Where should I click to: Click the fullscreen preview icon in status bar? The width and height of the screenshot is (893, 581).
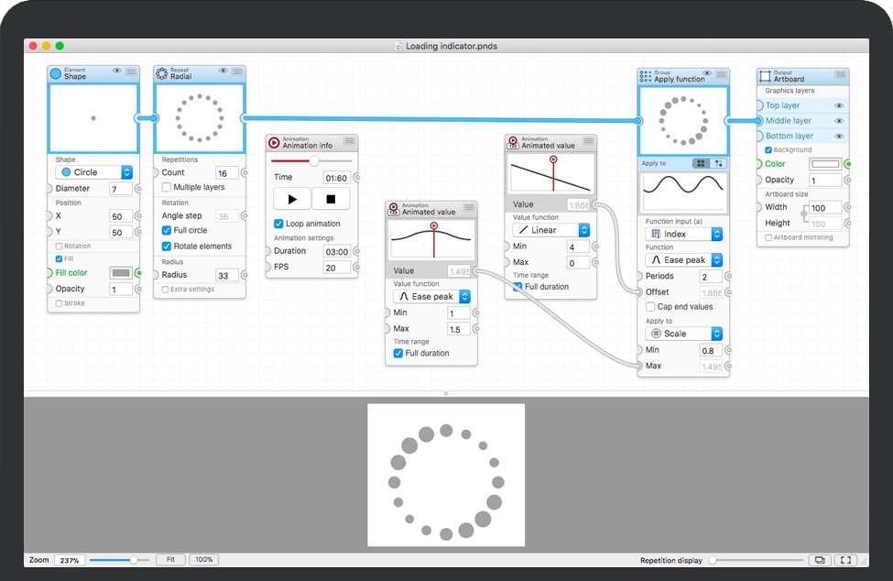pyautogui.click(x=846, y=560)
